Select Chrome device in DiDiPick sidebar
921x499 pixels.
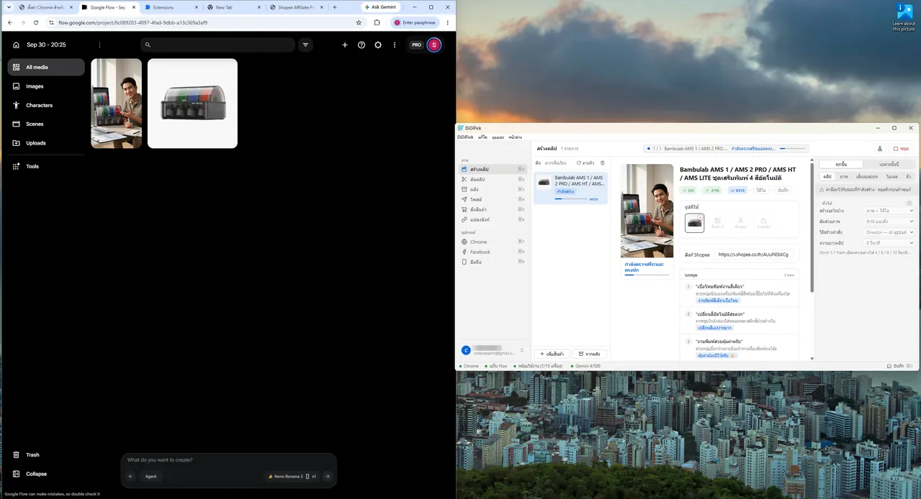495,242
